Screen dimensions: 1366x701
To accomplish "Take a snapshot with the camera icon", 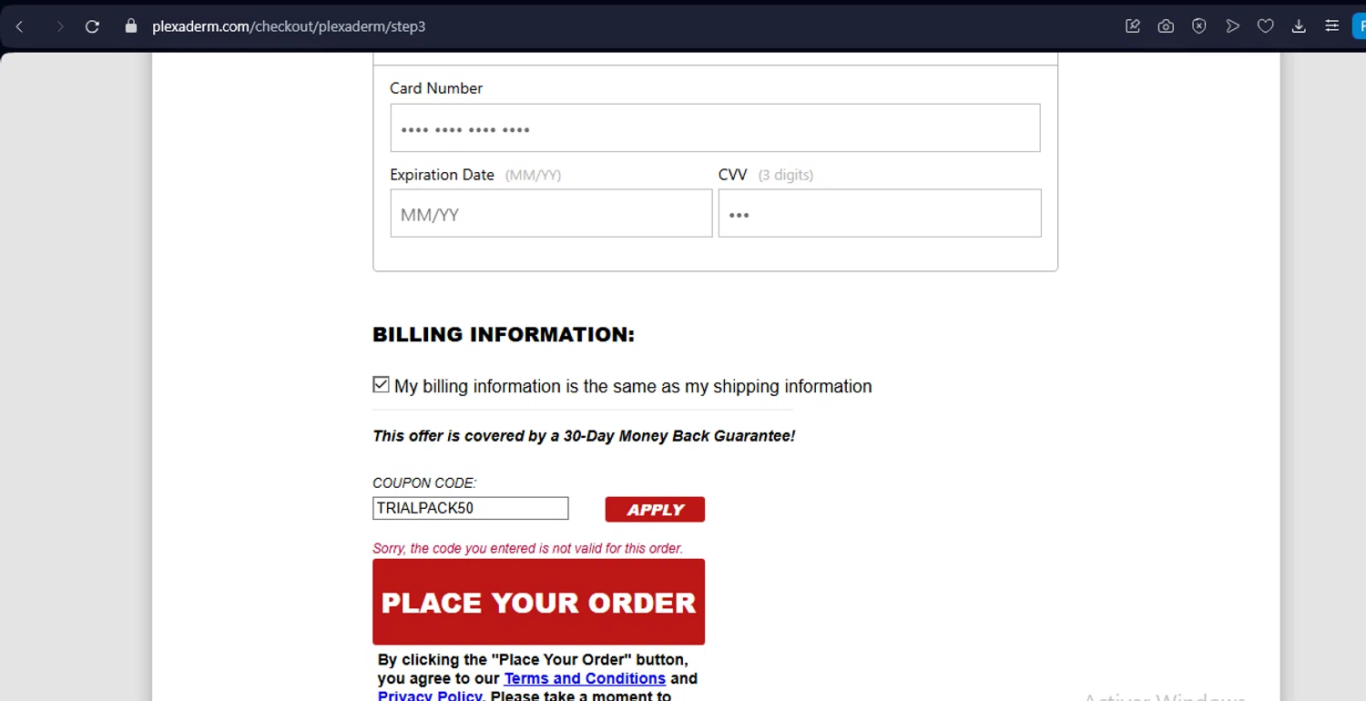I will click(x=1166, y=26).
